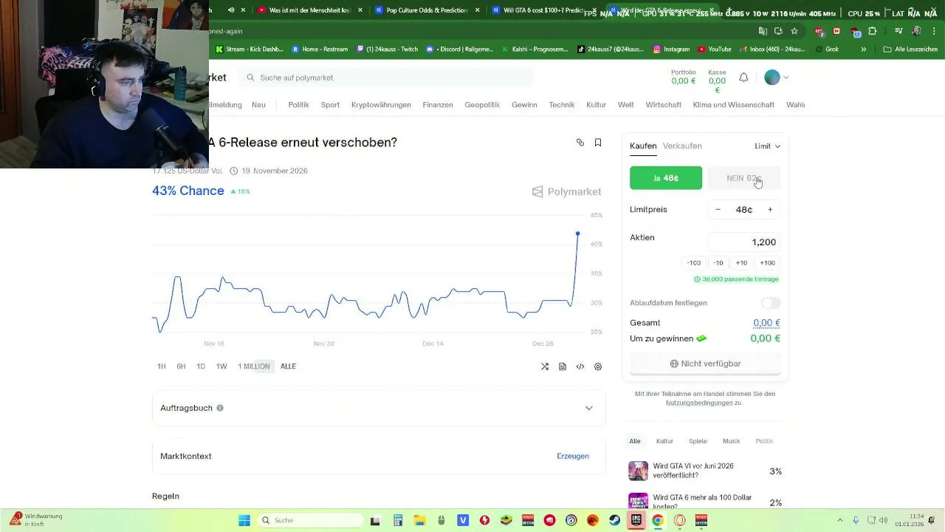The width and height of the screenshot is (945, 532).
Task: Expand the Auftragsbuch section
Action: pyautogui.click(x=379, y=408)
